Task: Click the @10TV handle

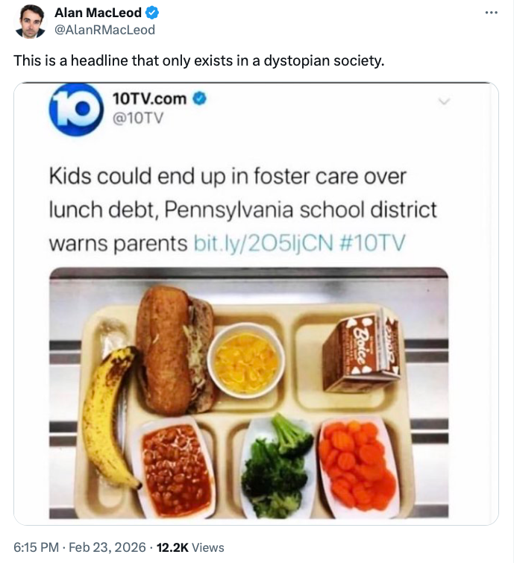Action: point(138,118)
